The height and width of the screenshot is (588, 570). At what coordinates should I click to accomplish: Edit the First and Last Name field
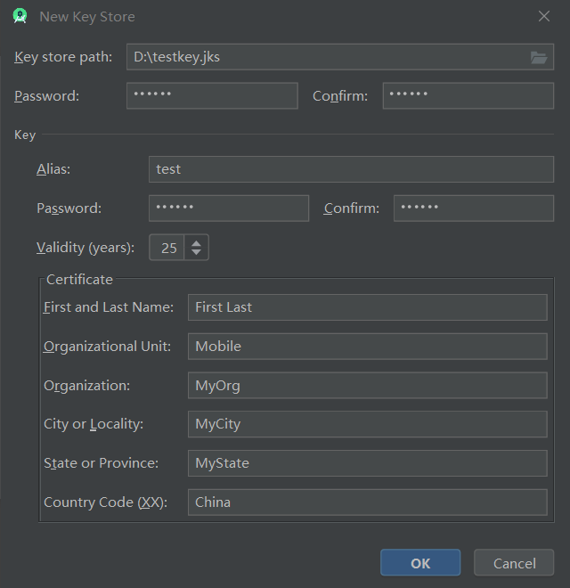368,307
